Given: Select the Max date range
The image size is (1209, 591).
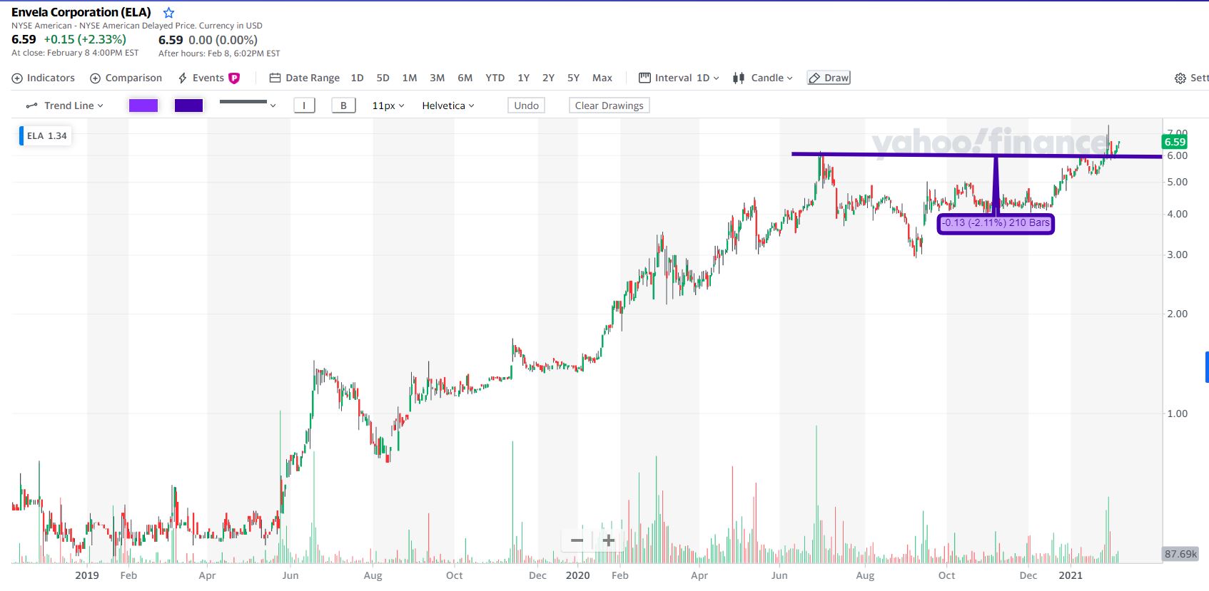Looking at the screenshot, I should point(602,78).
